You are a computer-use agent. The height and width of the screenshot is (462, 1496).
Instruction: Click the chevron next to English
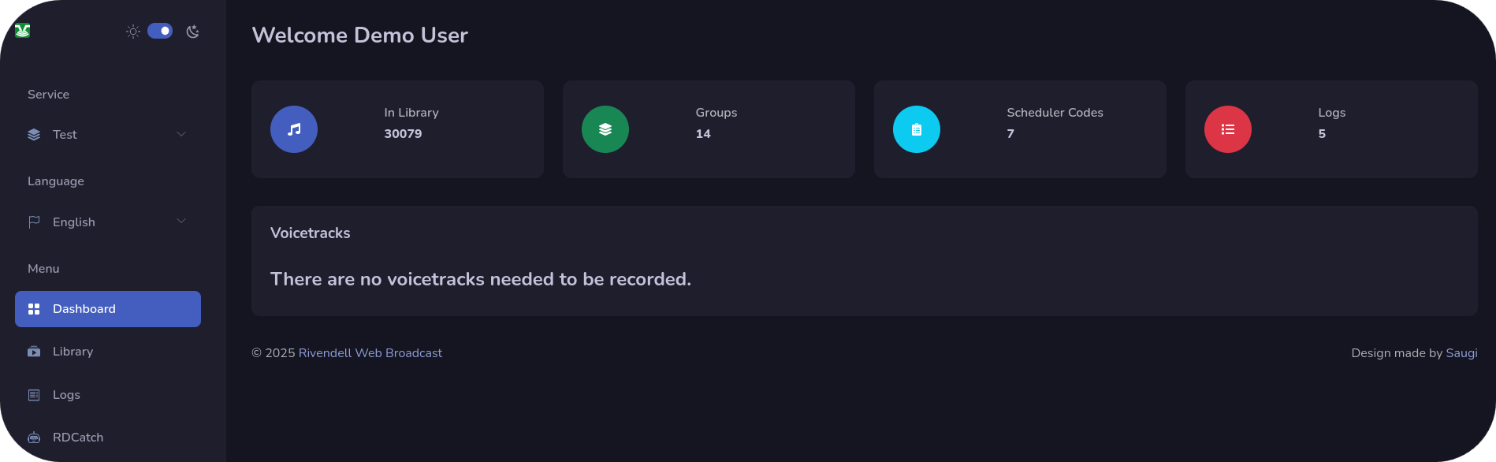click(181, 222)
